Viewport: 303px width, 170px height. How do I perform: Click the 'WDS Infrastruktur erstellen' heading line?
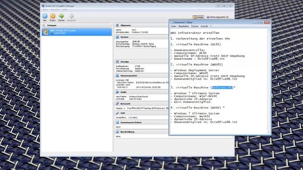(195, 33)
